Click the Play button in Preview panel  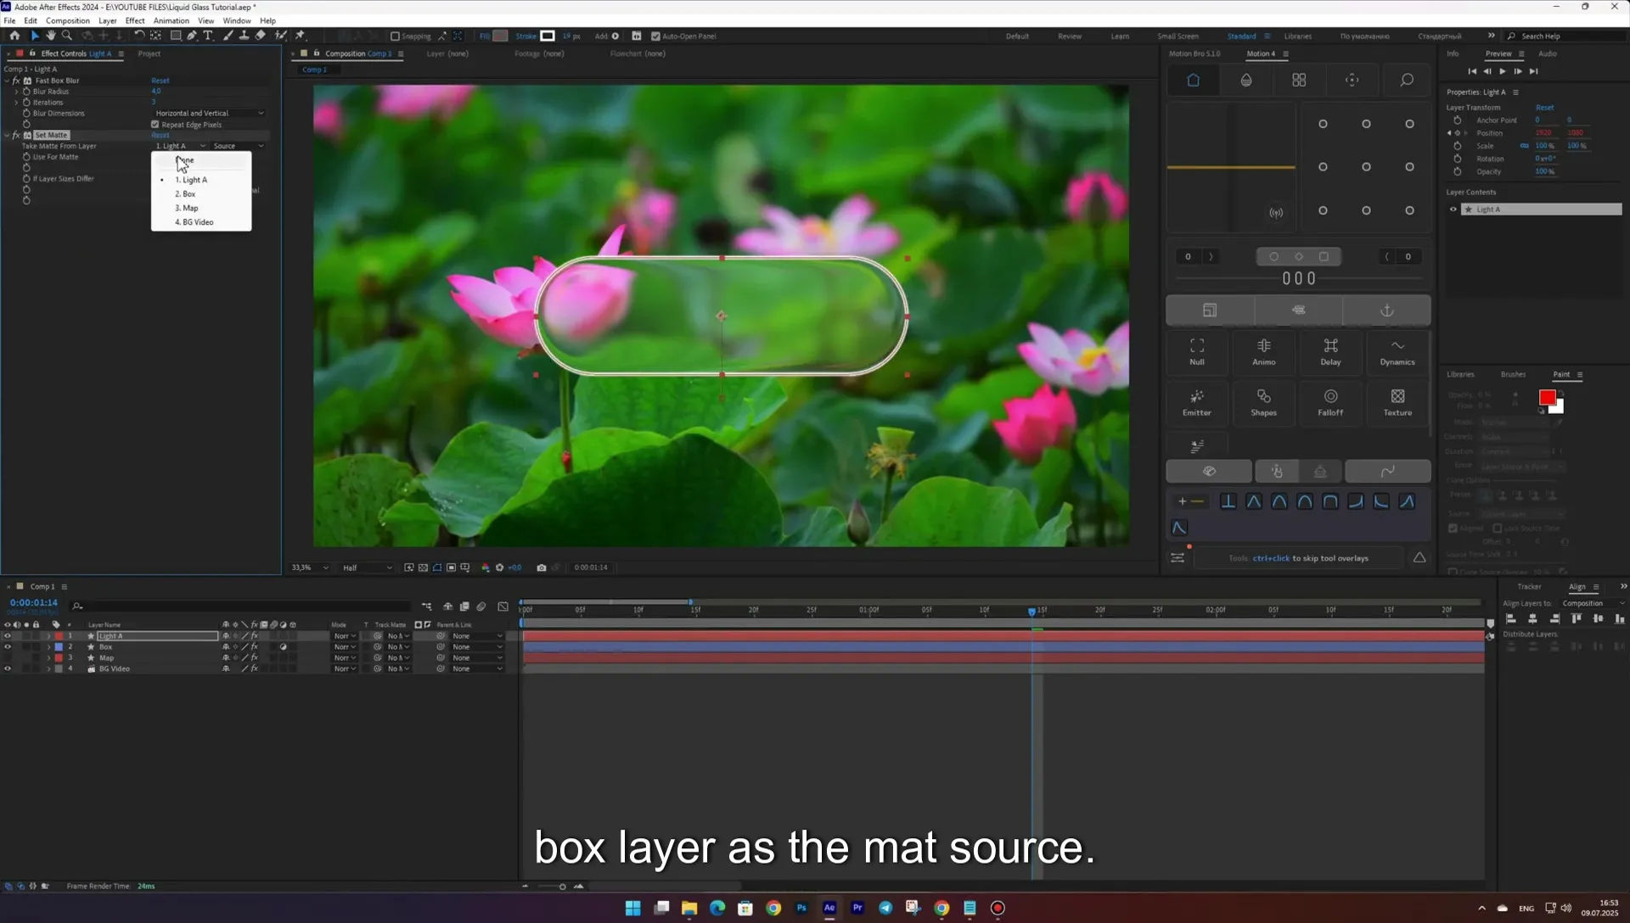[1503, 71]
